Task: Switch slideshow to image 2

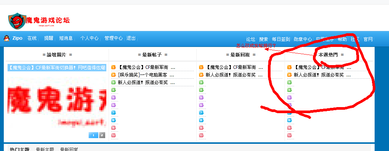Action: 102,135
